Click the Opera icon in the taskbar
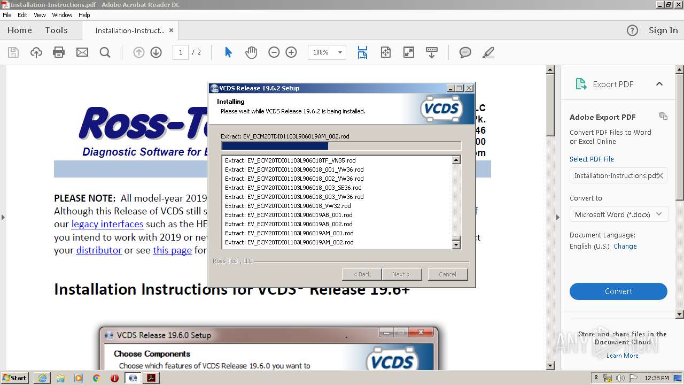The height and width of the screenshot is (385, 684). coord(114,378)
